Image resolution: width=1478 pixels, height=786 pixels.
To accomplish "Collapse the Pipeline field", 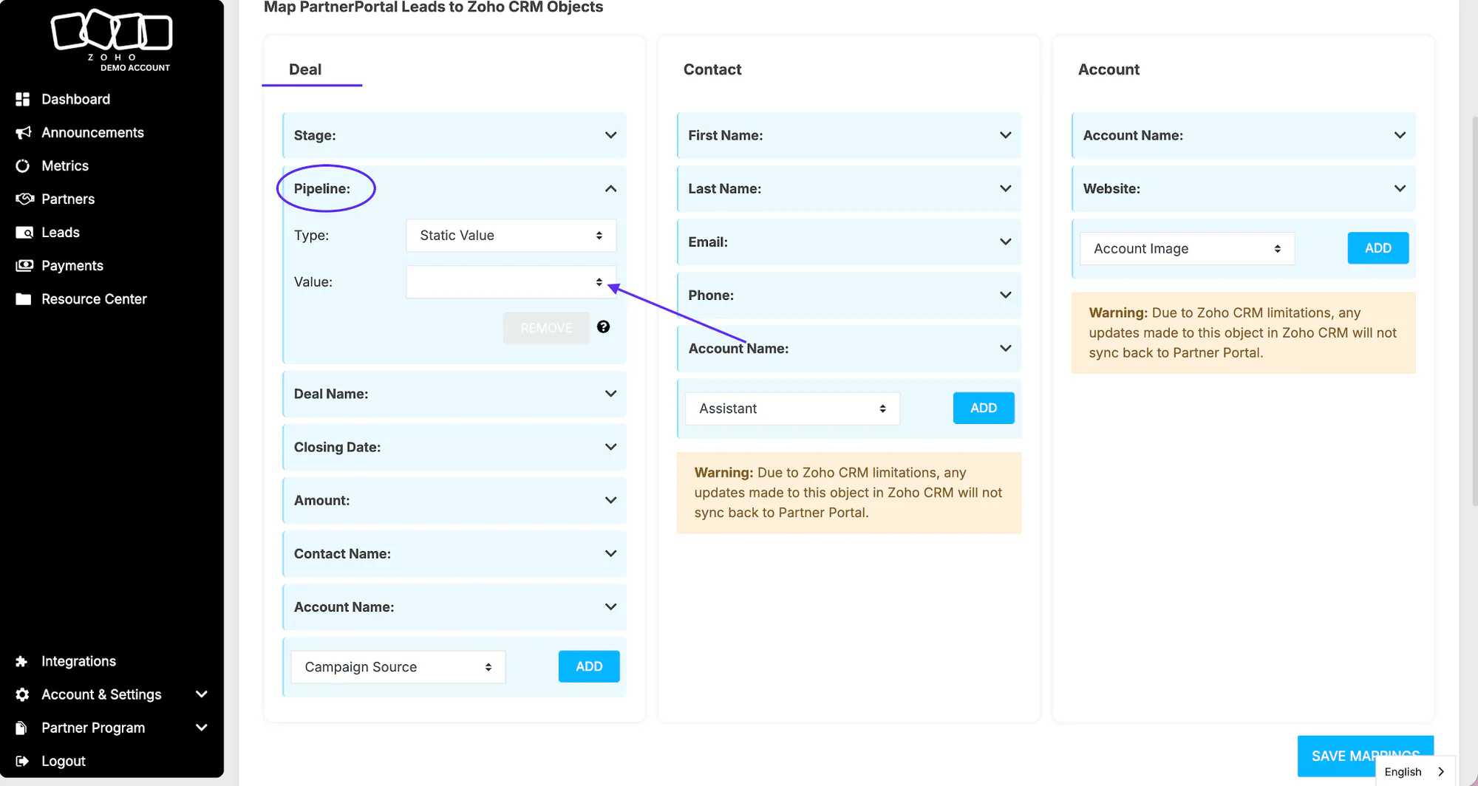I will tap(610, 188).
